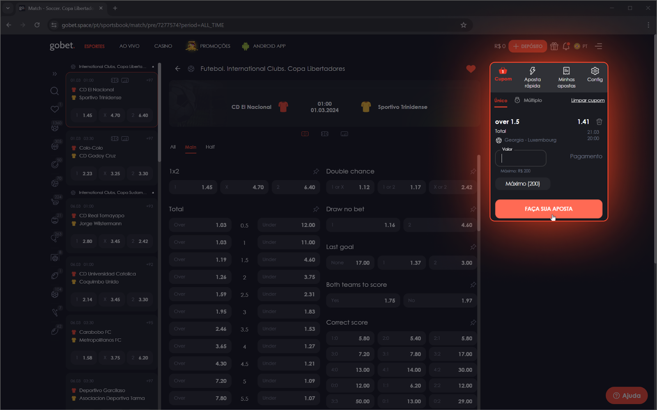Viewport: 657px width, 410px height.
Task: Select correct score 1:1 at 6.20
Action: click(402, 386)
